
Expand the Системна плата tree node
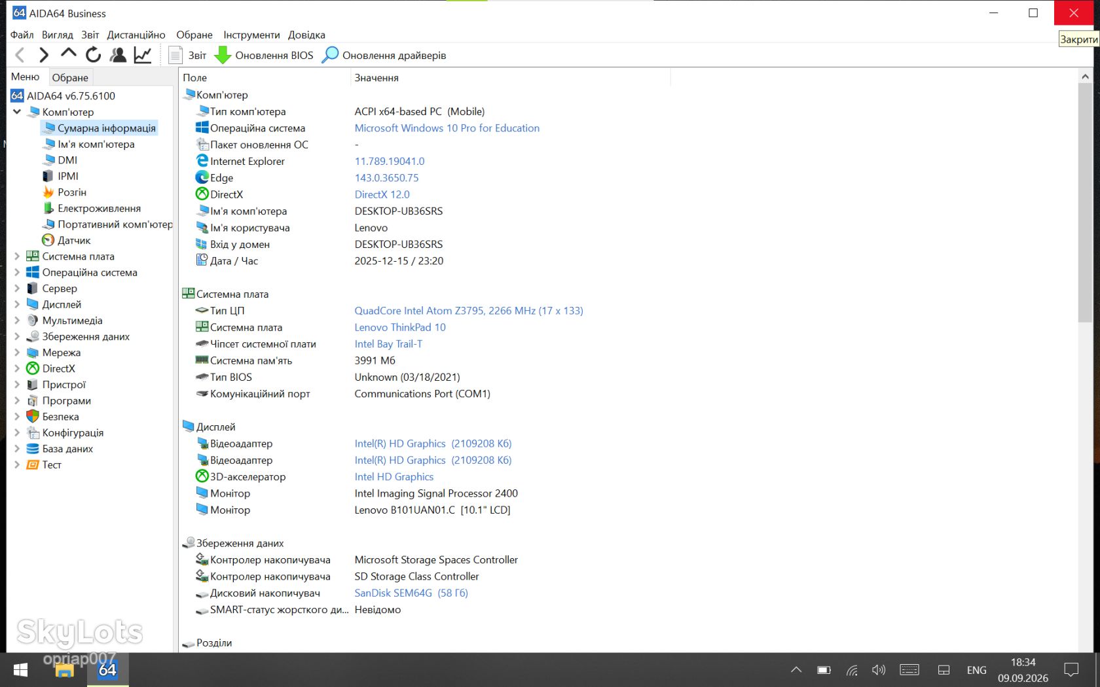(17, 256)
